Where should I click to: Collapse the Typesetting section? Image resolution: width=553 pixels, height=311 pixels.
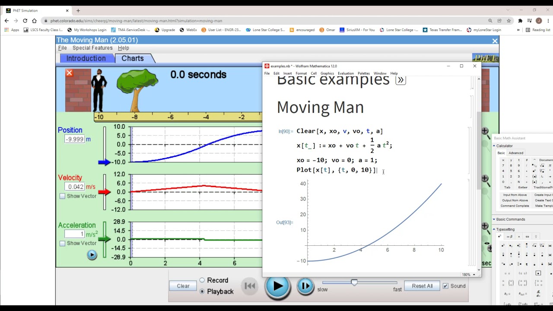(494, 229)
